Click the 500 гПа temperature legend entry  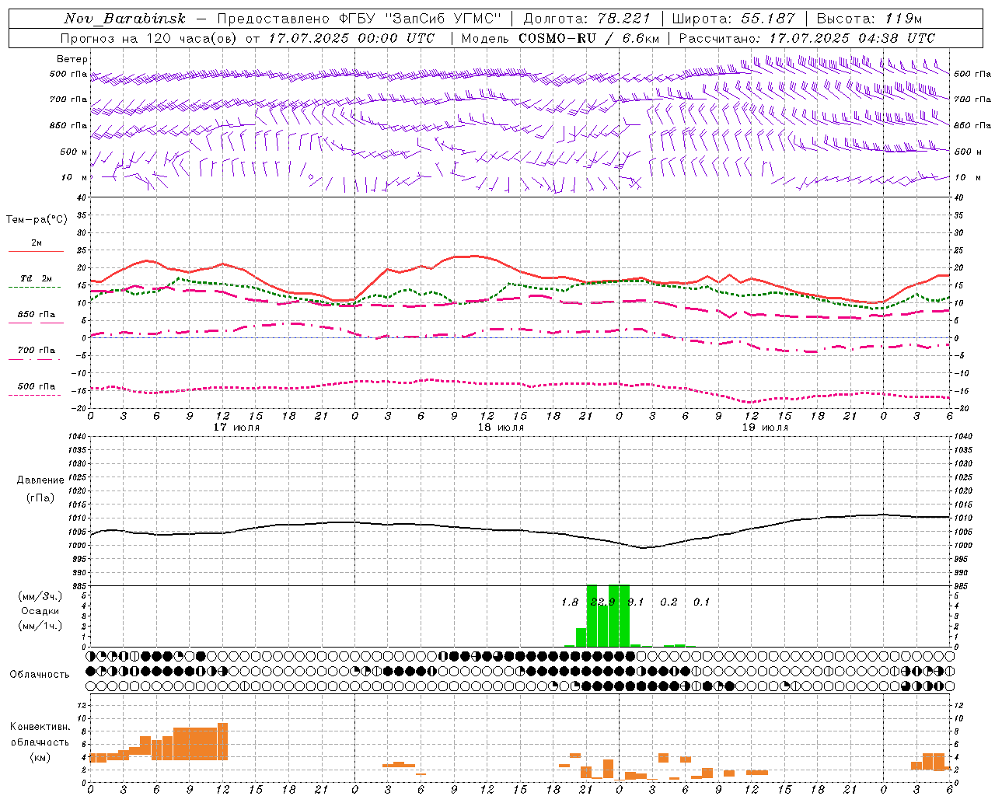click(x=37, y=386)
